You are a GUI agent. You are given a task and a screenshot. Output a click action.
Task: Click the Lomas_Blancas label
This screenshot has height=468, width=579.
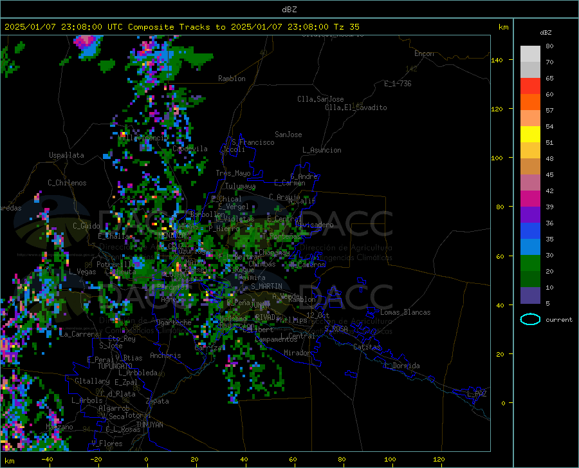(405, 312)
